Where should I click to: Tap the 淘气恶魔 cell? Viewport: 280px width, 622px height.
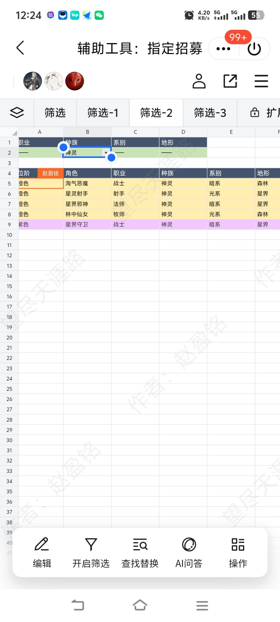click(x=87, y=183)
